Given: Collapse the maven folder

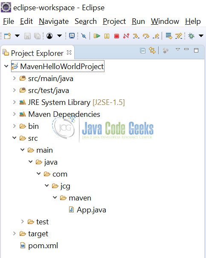Looking at the screenshot, I should (x=55, y=197).
